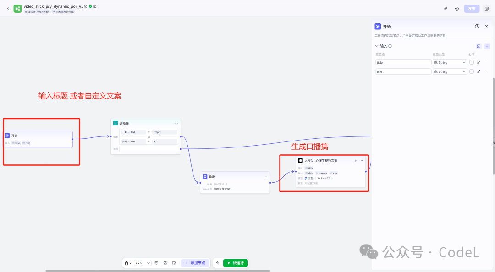Remove the title variable row
This screenshot has width=495, height=272.
(486, 62)
